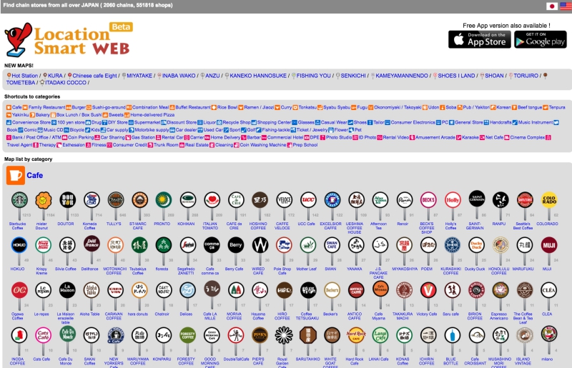The image size is (572, 368).
Task: Jump to the Bank / Post Office / ATM category
Action: pyautogui.click(x=36, y=137)
